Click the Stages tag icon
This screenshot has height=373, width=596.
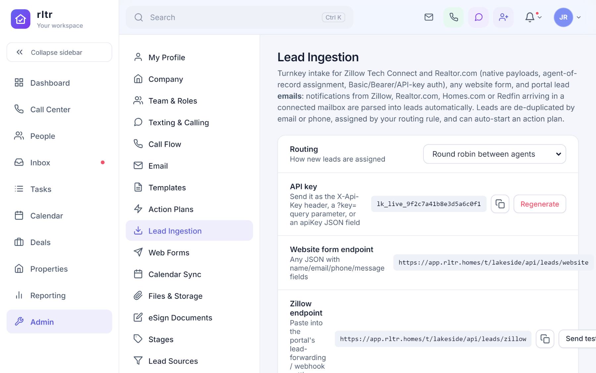point(138,339)
